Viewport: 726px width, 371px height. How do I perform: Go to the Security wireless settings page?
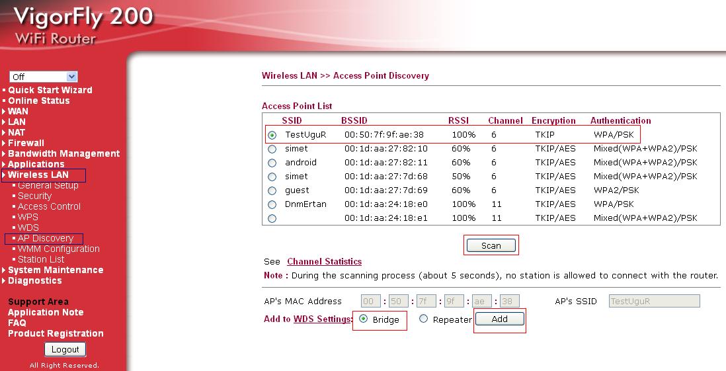[34, 196]
